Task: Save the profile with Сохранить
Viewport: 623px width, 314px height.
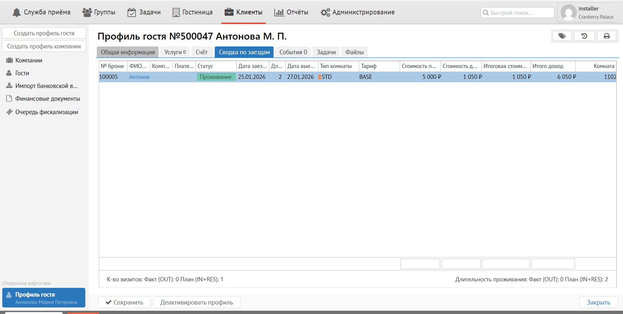Action: click(x=125, y=303)
